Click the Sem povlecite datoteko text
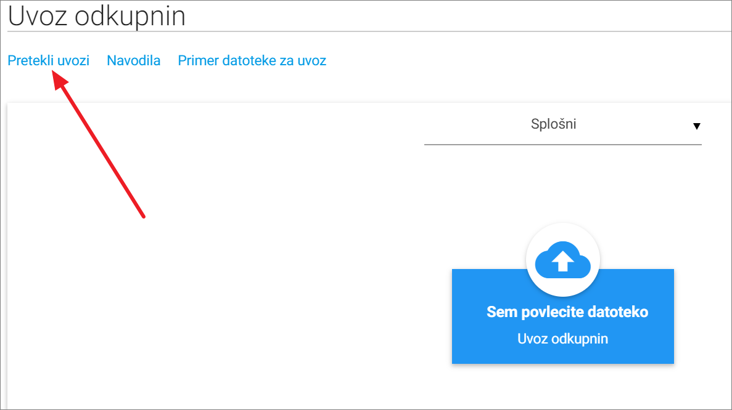Screen dimensions: 732x410 point(567,312)
